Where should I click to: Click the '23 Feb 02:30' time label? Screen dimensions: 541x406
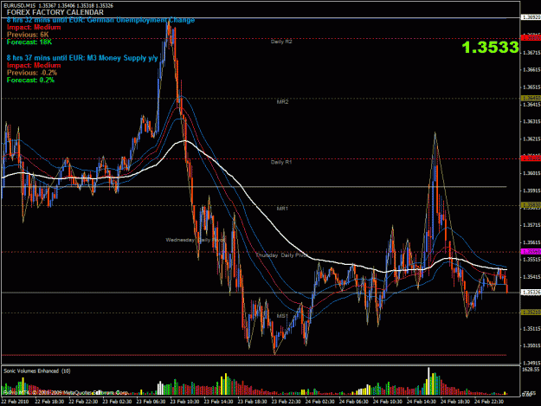[117, 402]
